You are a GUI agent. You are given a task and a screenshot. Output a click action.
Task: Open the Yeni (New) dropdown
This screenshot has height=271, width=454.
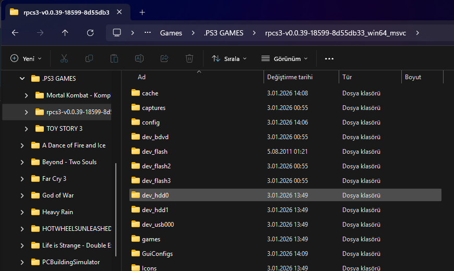coord(26,59)
